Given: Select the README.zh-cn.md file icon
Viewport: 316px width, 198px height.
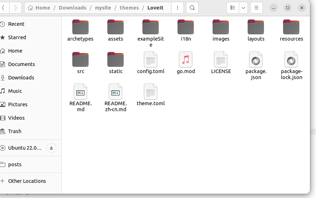Looking at the screenshot, I should [115, 91].
